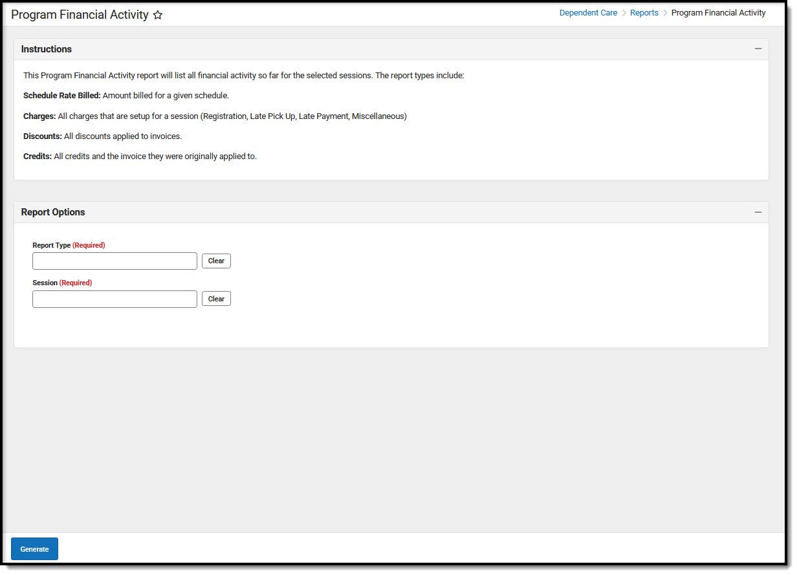Navigate to Dependent Care via breadcrumb
The width and height of the screenshot is (797, 575).
588,12
